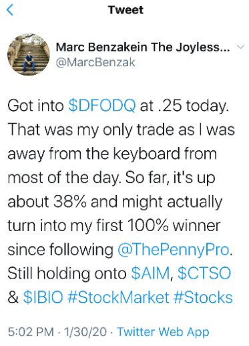Browse the #Stocks hashtag
Image resolution: width=249 pixels, height=346 pixels.
coord(203,297)
